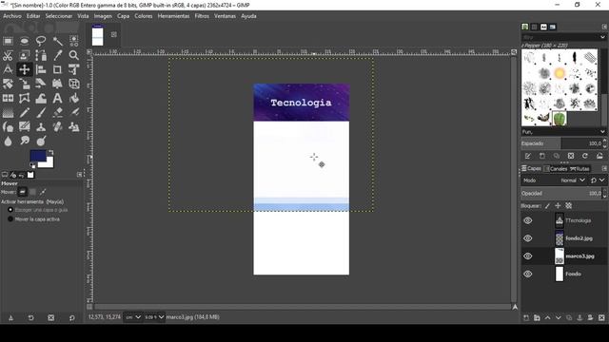Choose 'Escoger una capa o guía' option
The width and height of the screenshot is (609, 342).
[38, 210]
